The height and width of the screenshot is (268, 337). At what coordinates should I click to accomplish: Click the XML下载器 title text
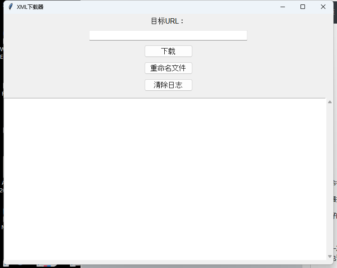pos(30,7)
